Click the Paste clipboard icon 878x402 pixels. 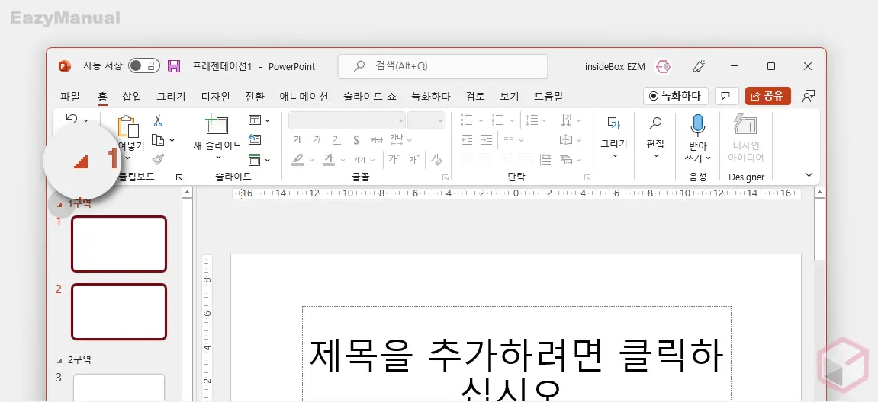coord(129,126)
